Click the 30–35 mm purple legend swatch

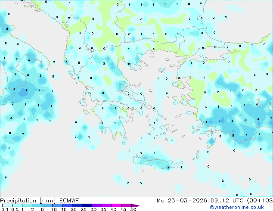pyautogui.click(x=97, y=205)
